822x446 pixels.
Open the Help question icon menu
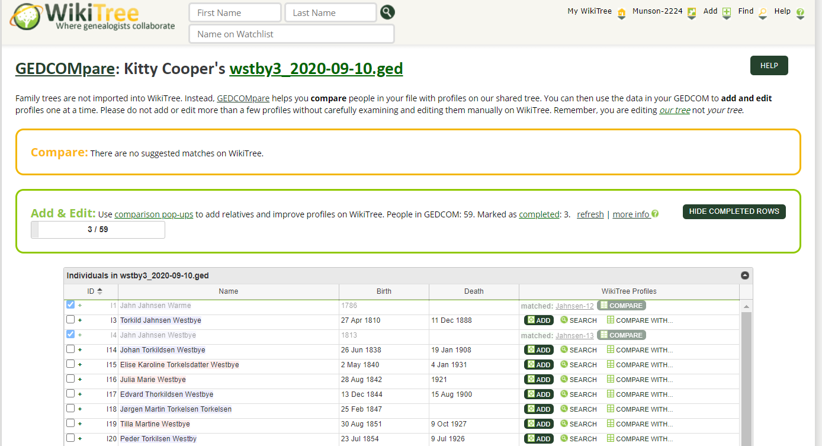click(x=800, y=14)
